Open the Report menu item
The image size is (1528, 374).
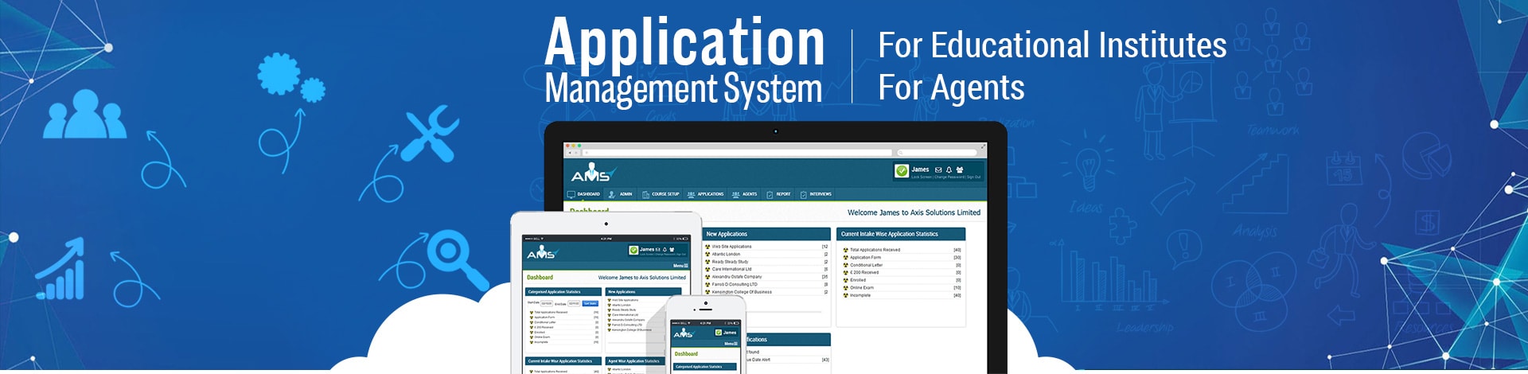[x=778, y=194]
